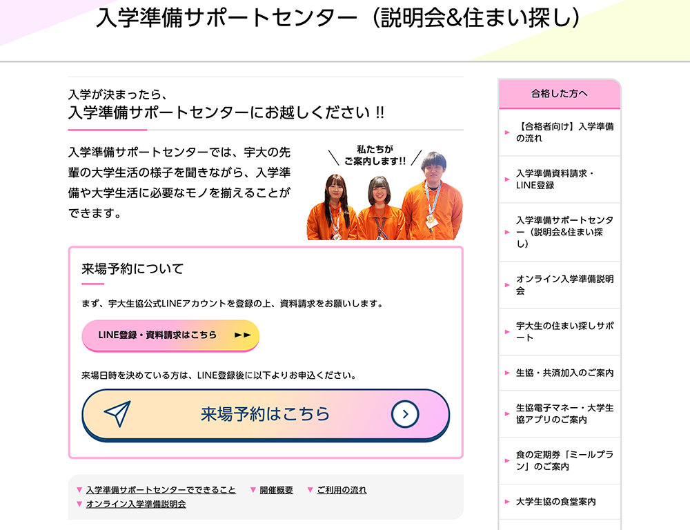690x530 pixels.
Task: Click pink triangle beside 開催概要
Action: [253, 491]
